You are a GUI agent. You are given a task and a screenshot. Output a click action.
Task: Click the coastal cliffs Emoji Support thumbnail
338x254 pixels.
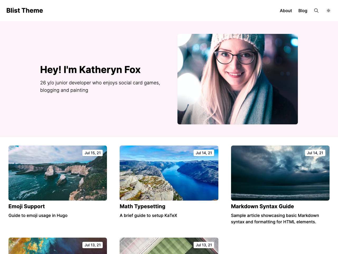click(x=58, y=173)
